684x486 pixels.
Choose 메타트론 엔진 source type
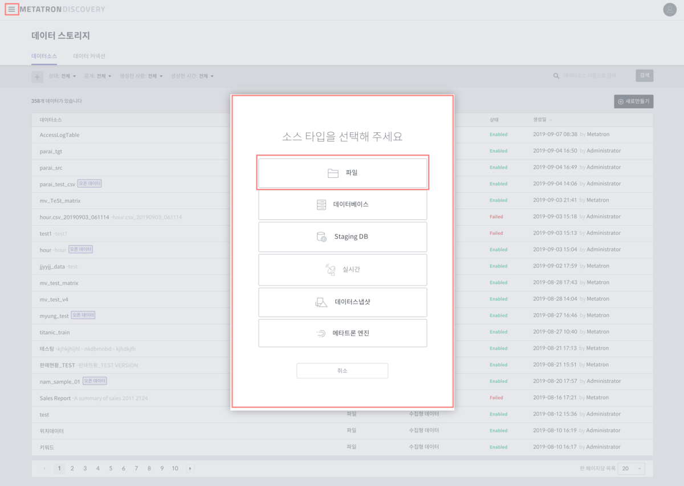[x=343, y=333]
